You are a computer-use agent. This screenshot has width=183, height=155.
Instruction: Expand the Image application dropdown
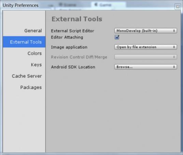click(x=146, y=47)
